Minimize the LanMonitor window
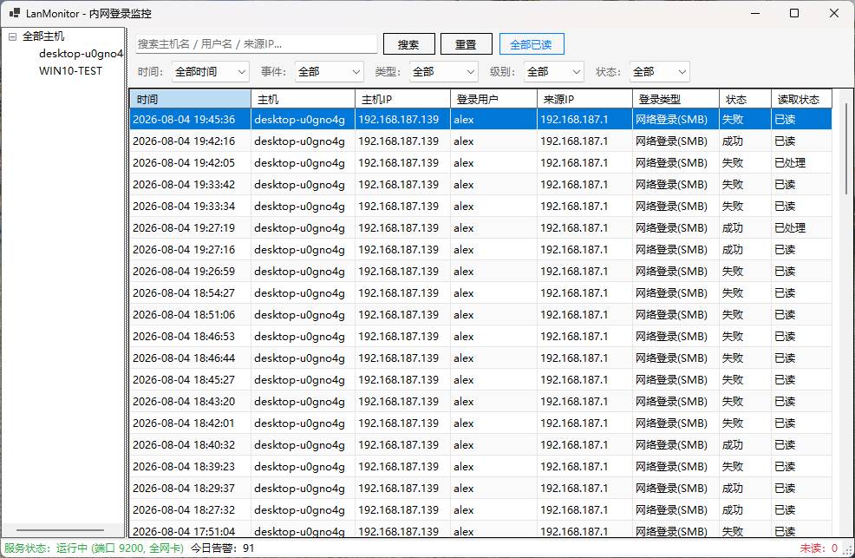The height and width of the screenshot is (558, 855). [x=755, y=13]
